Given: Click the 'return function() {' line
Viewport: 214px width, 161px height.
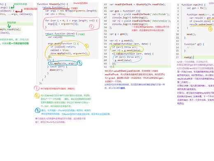Looking at the screenshot, I should 55,7.
